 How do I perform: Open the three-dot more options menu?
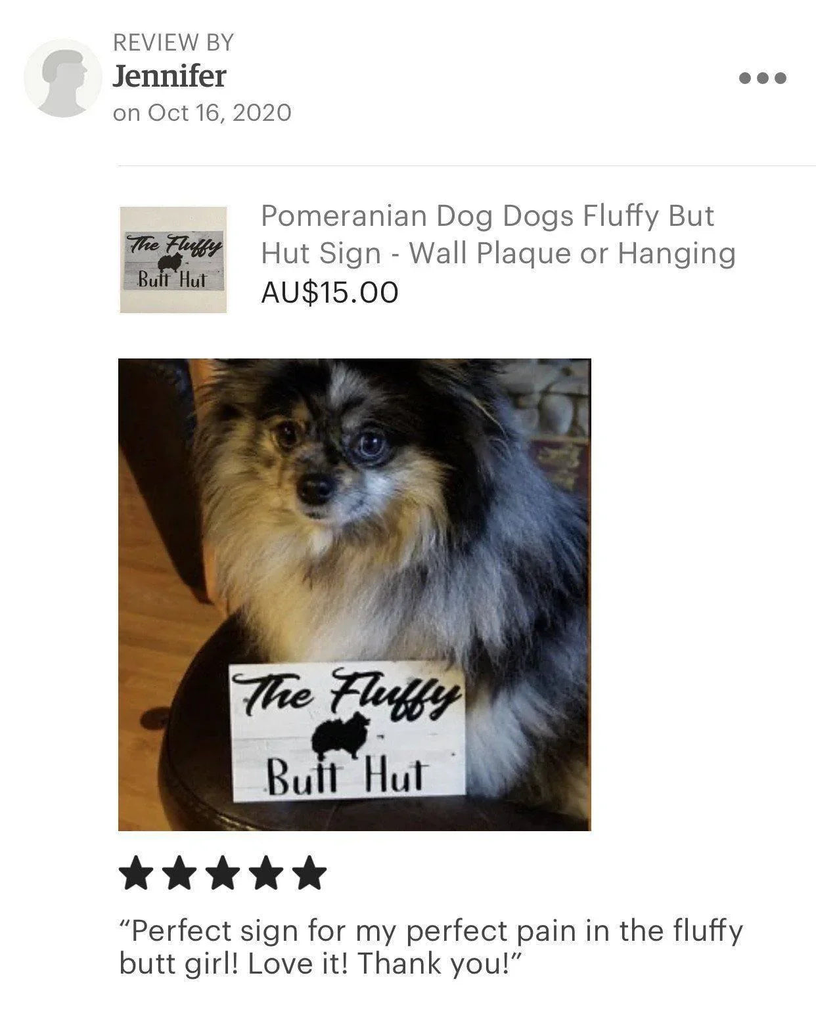click(x=762, y=78)
